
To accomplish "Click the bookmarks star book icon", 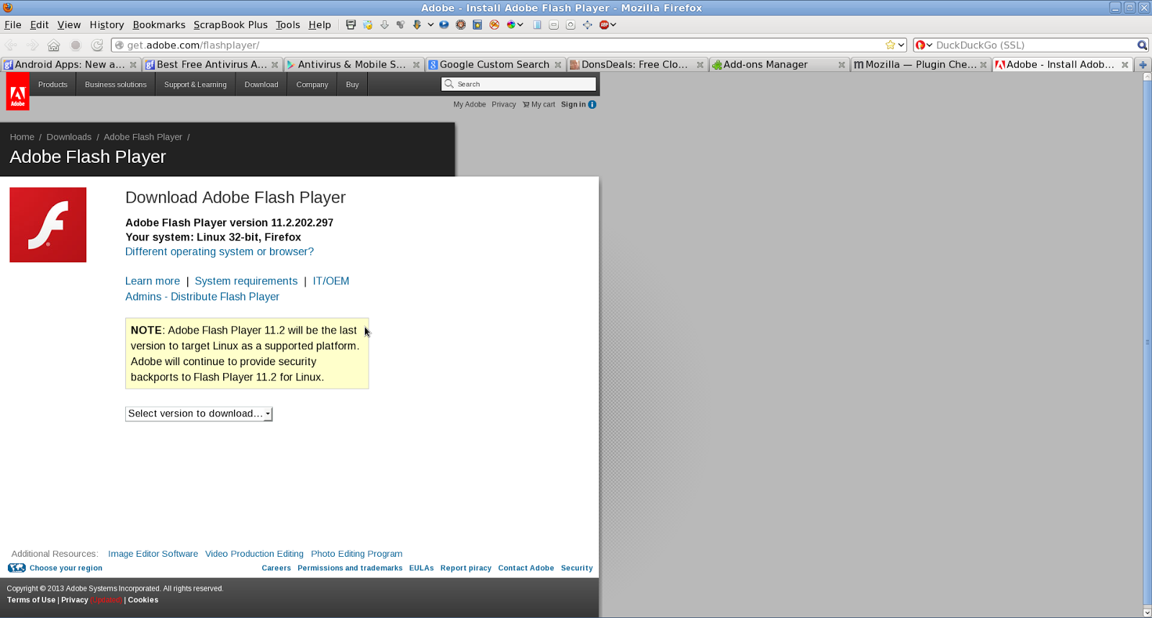I will pos(477,24).
